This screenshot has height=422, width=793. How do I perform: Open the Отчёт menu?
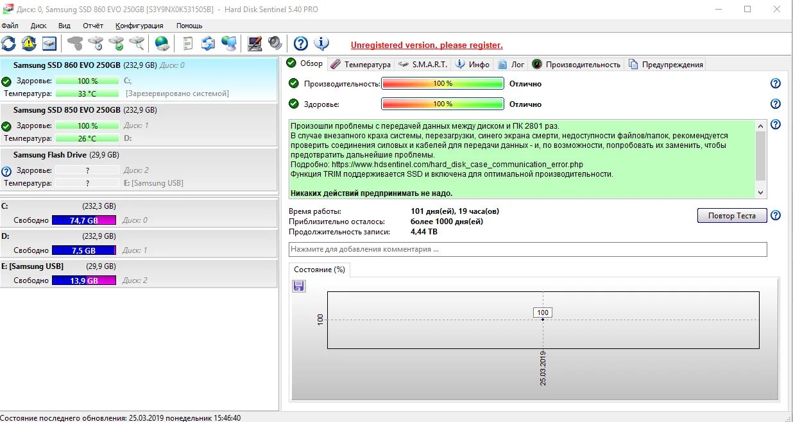coord(93,26)
